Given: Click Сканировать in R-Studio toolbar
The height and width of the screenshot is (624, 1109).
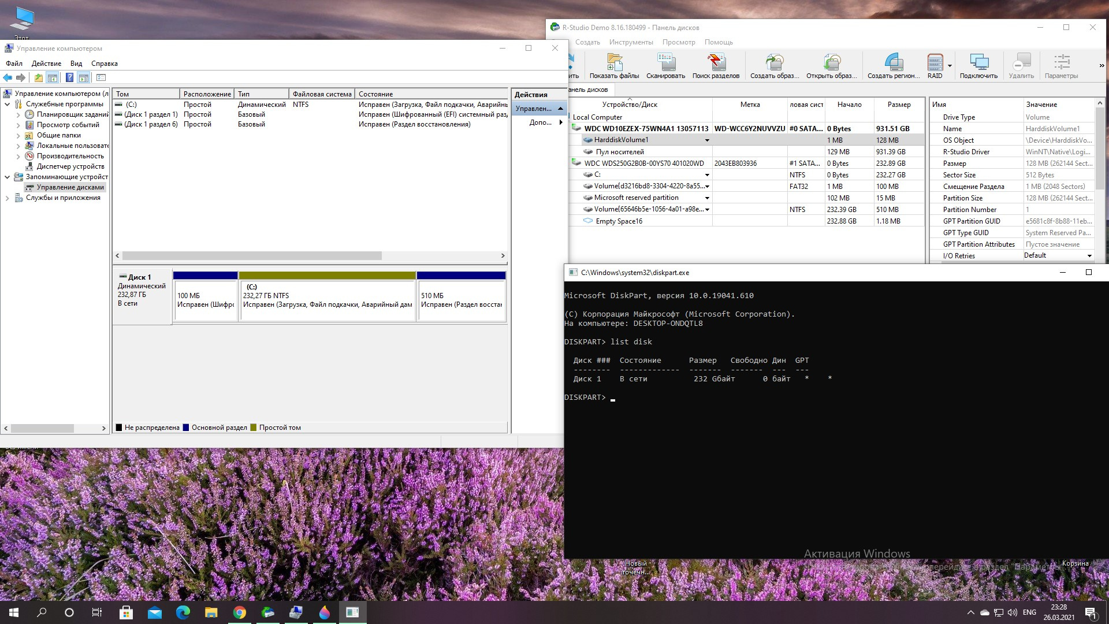Looking at the screenshot, I should coord(665,66).
